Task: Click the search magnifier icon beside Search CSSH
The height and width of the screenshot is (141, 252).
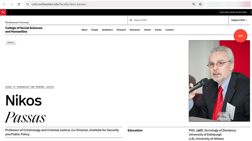Action: (131, 20)
